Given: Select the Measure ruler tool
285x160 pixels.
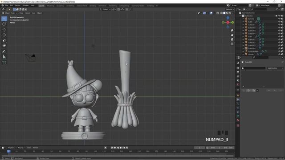Looking at the screenshot, I should (4, 57).
